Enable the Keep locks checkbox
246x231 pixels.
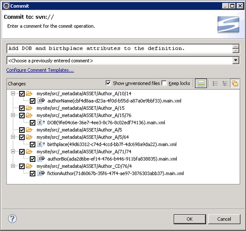(164, 83)
